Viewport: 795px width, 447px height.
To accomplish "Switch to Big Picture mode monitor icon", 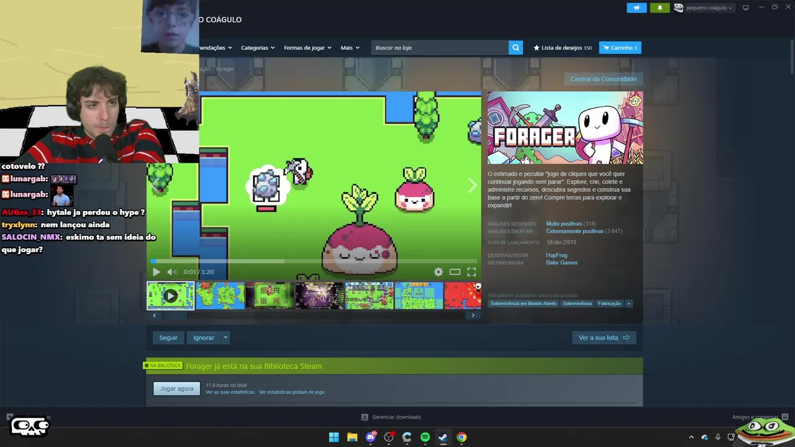I will 745,7.
